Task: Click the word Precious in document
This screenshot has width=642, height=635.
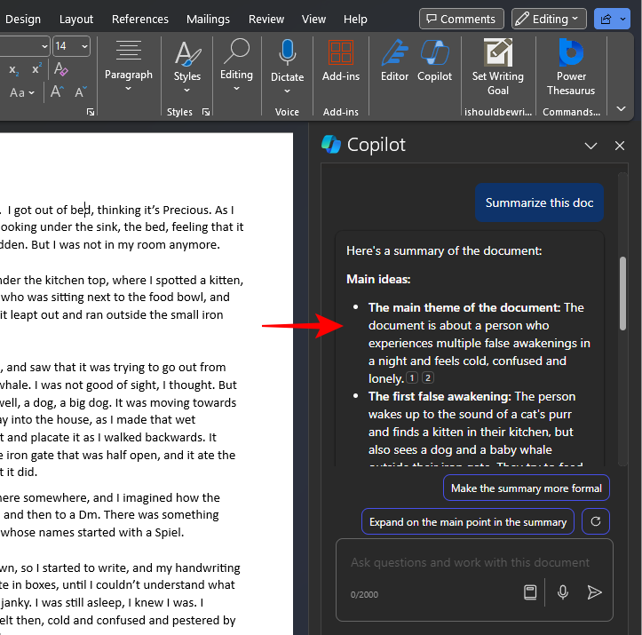Action: pyautogui.click(x=186, y=210)
